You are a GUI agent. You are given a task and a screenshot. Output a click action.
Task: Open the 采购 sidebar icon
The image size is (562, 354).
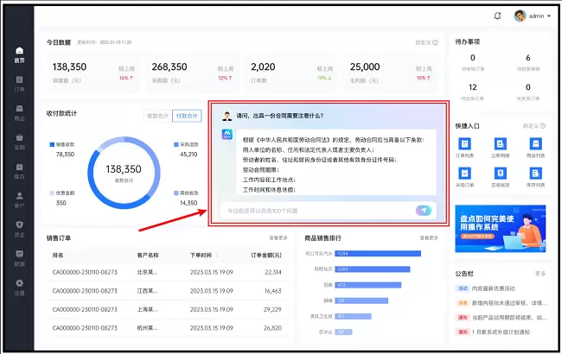[x=19, y=142]
